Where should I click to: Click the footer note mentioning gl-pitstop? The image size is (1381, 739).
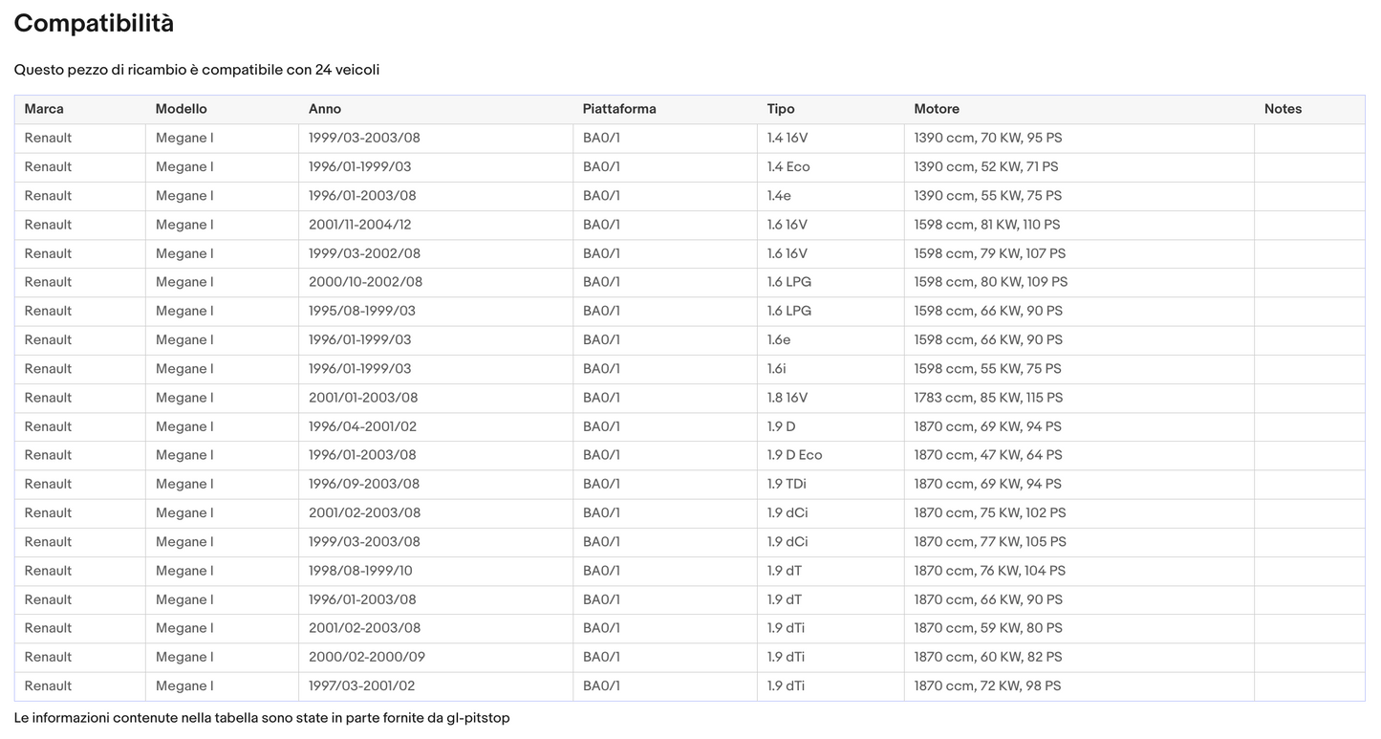pyautogui.click(x=262, y=718)
